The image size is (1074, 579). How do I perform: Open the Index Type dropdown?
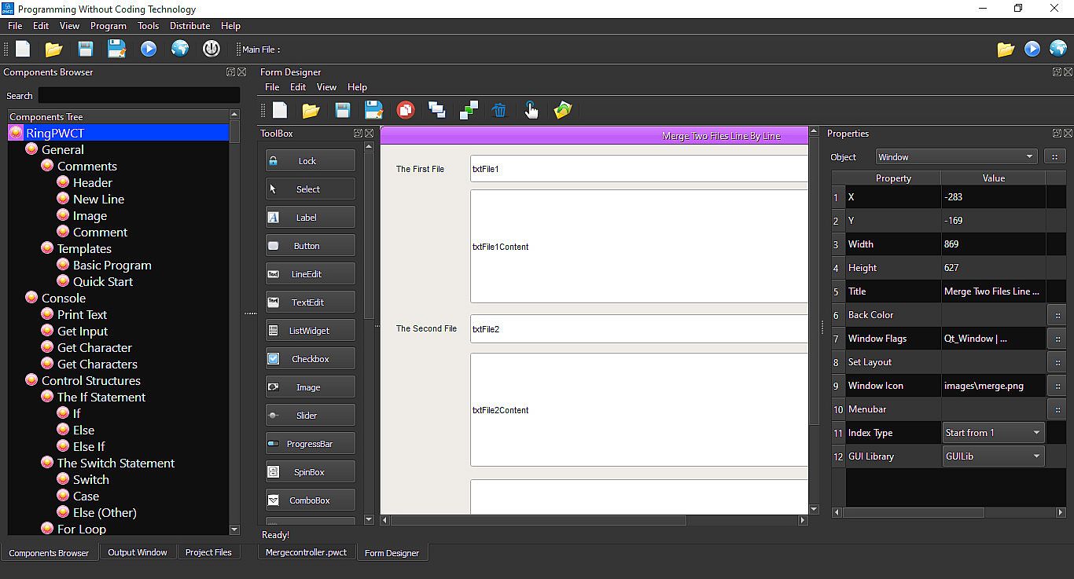(x=993, y=433)
